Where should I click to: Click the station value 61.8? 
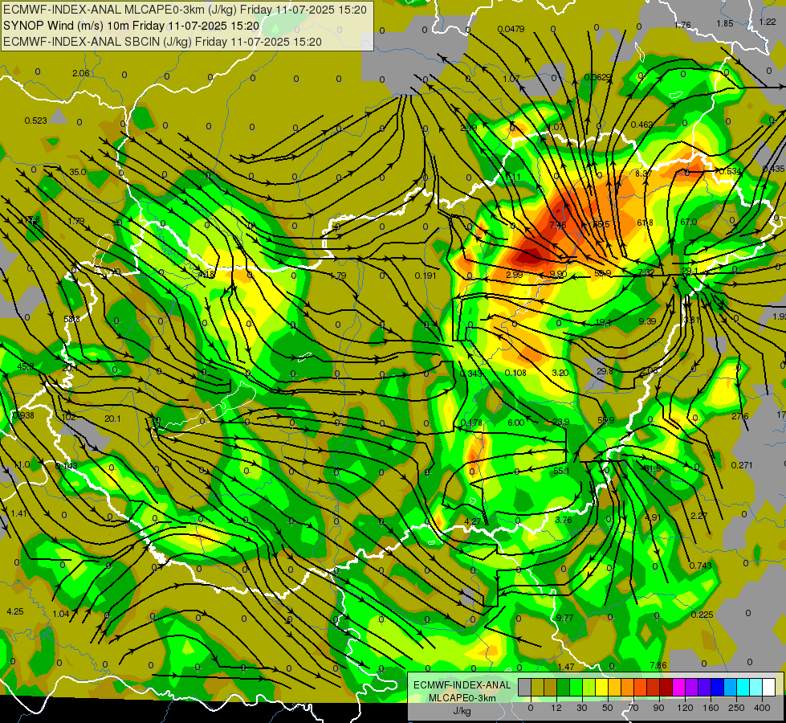click(x=645, y=223)
